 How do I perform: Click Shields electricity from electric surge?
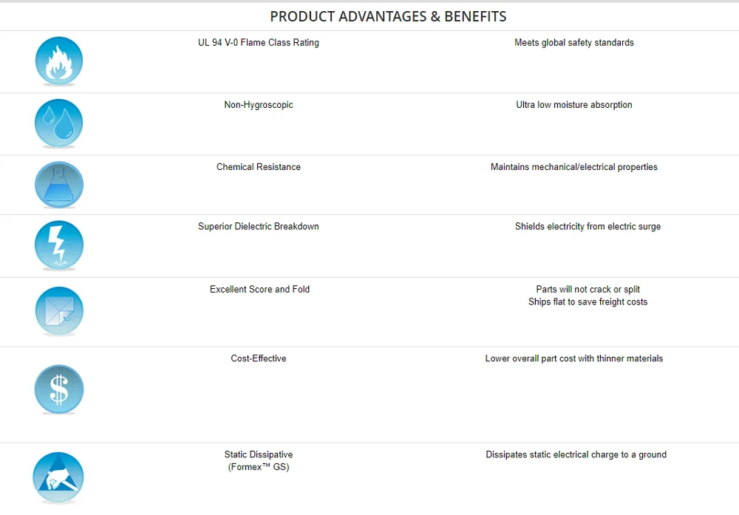coord(588,227)
